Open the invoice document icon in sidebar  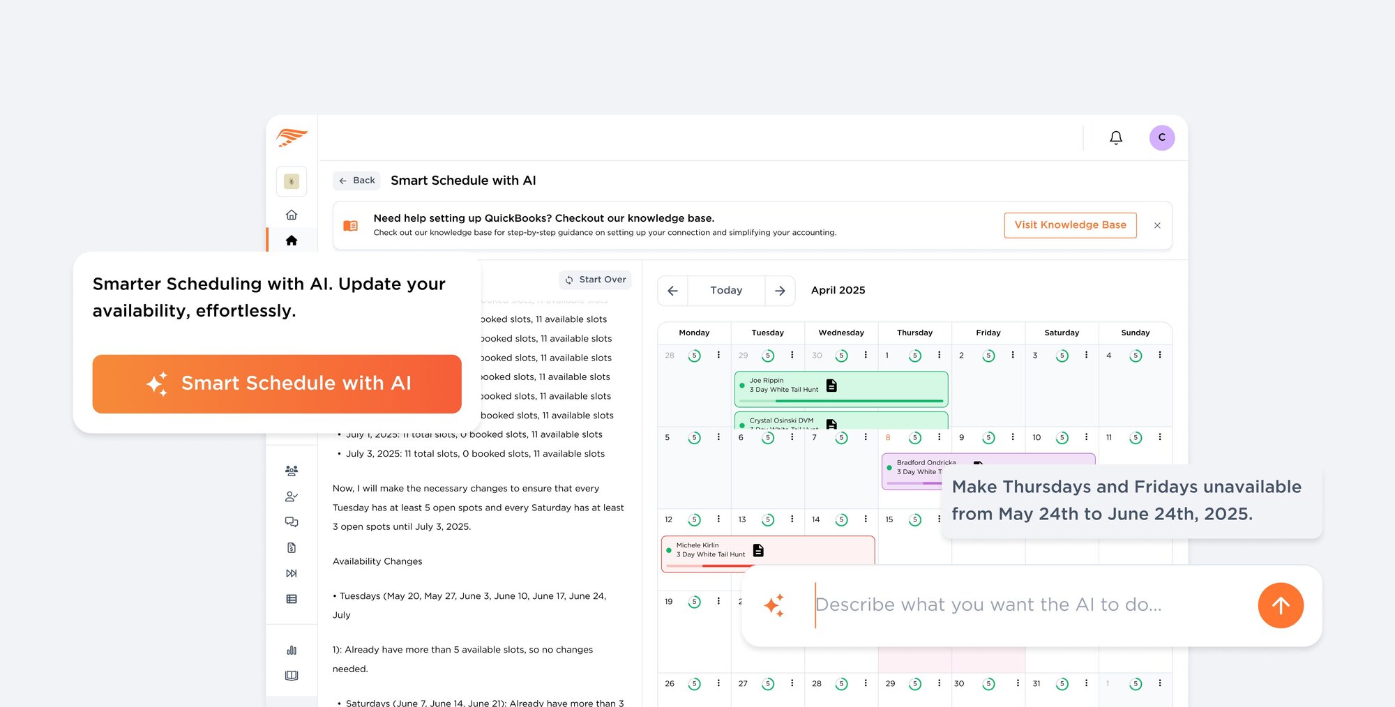tap(292, 548)
